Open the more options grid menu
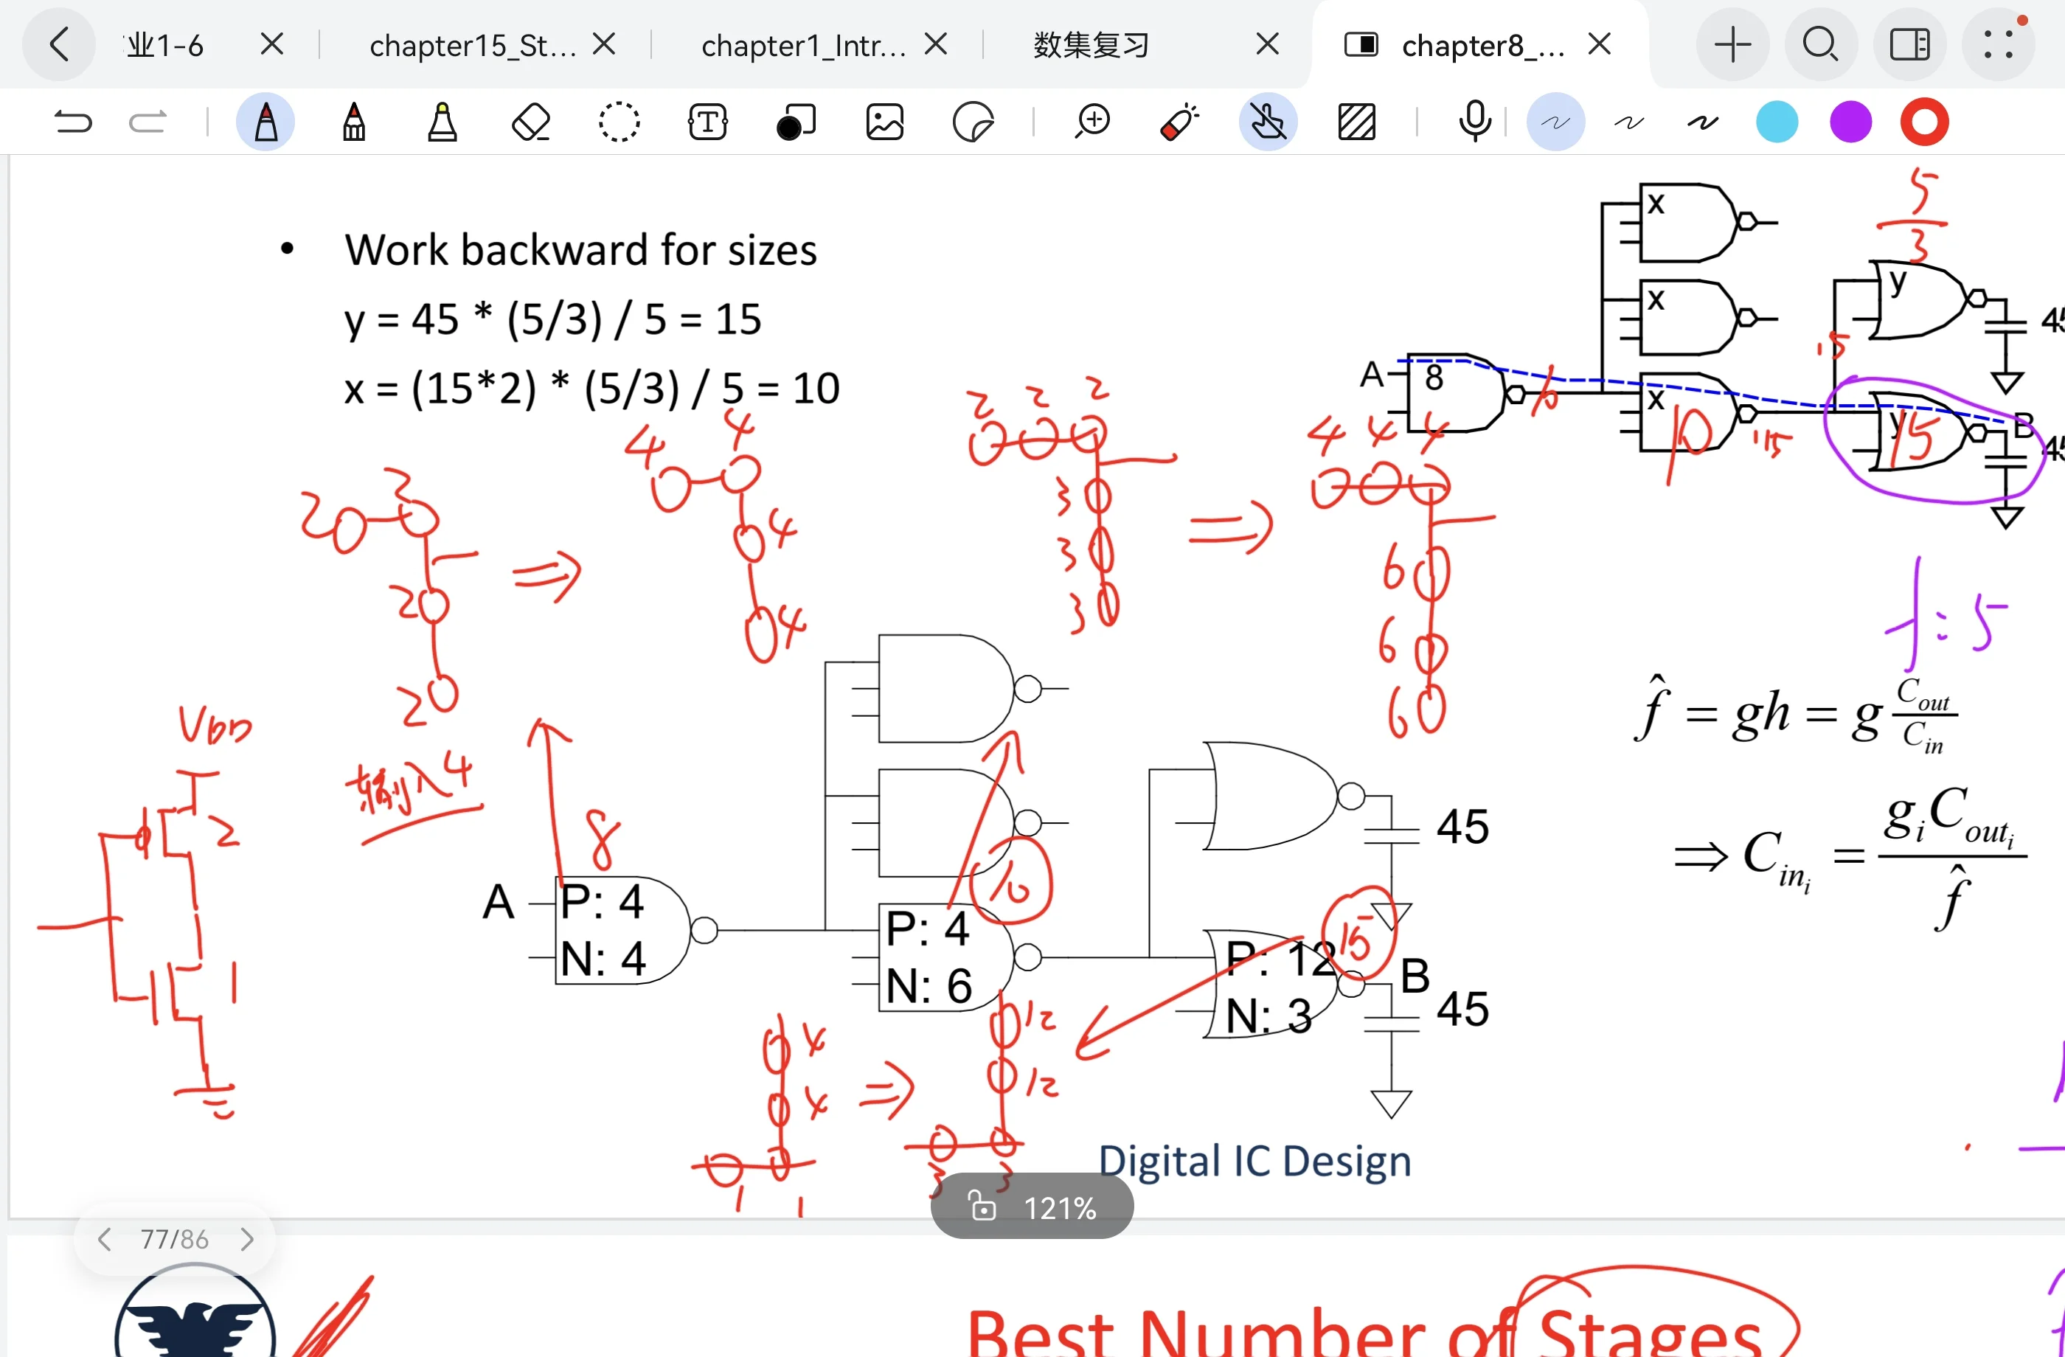 1997,44
